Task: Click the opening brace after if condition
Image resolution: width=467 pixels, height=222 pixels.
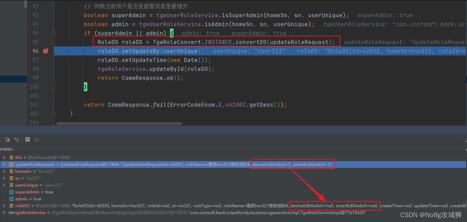Action: point(172,33)
